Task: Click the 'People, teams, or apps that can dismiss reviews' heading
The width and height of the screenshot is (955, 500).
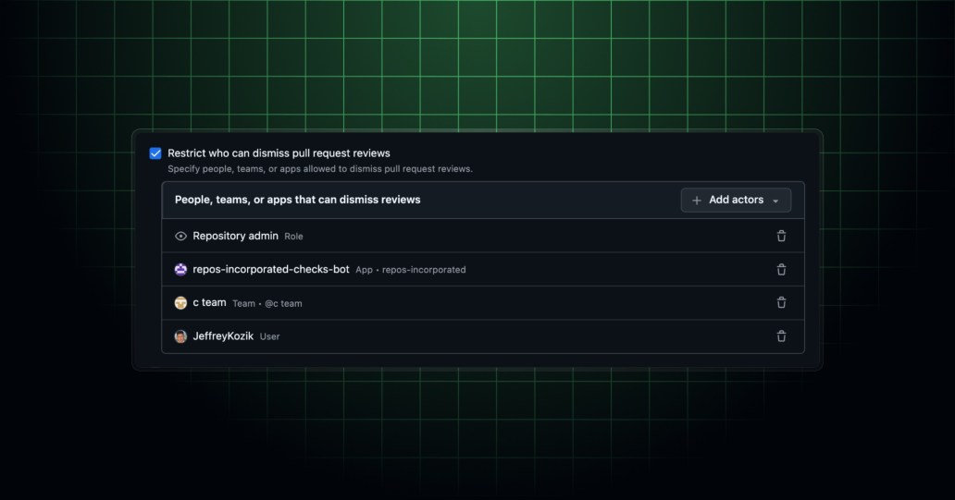Action: tap(297, 200)
